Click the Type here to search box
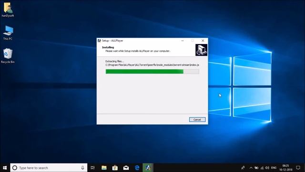The image size is (305, 172). coord(49,168)
